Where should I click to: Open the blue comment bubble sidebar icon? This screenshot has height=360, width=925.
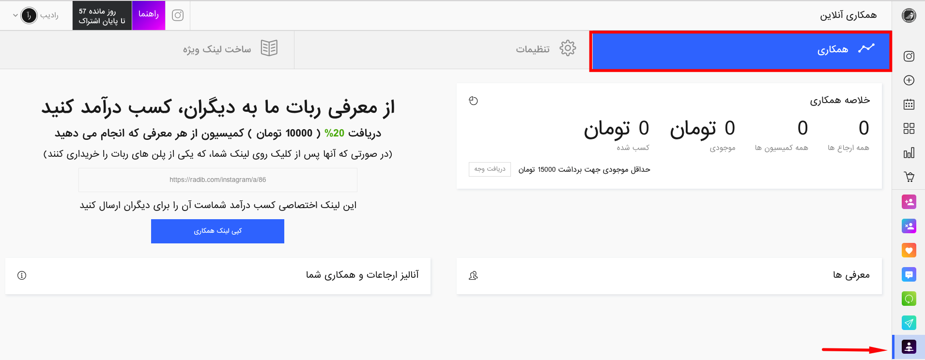909,274
